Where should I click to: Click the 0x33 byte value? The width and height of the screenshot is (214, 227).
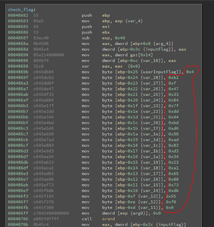(174, 94)
